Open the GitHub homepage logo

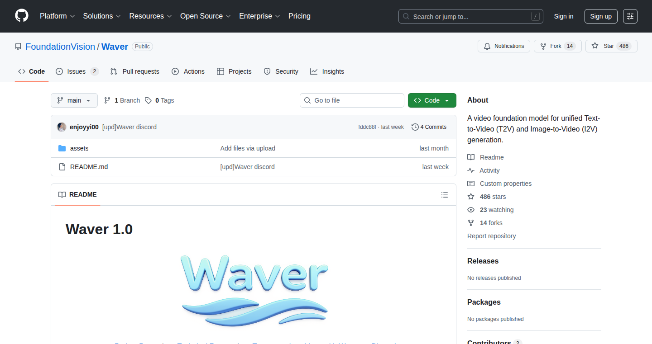(22, 16)
